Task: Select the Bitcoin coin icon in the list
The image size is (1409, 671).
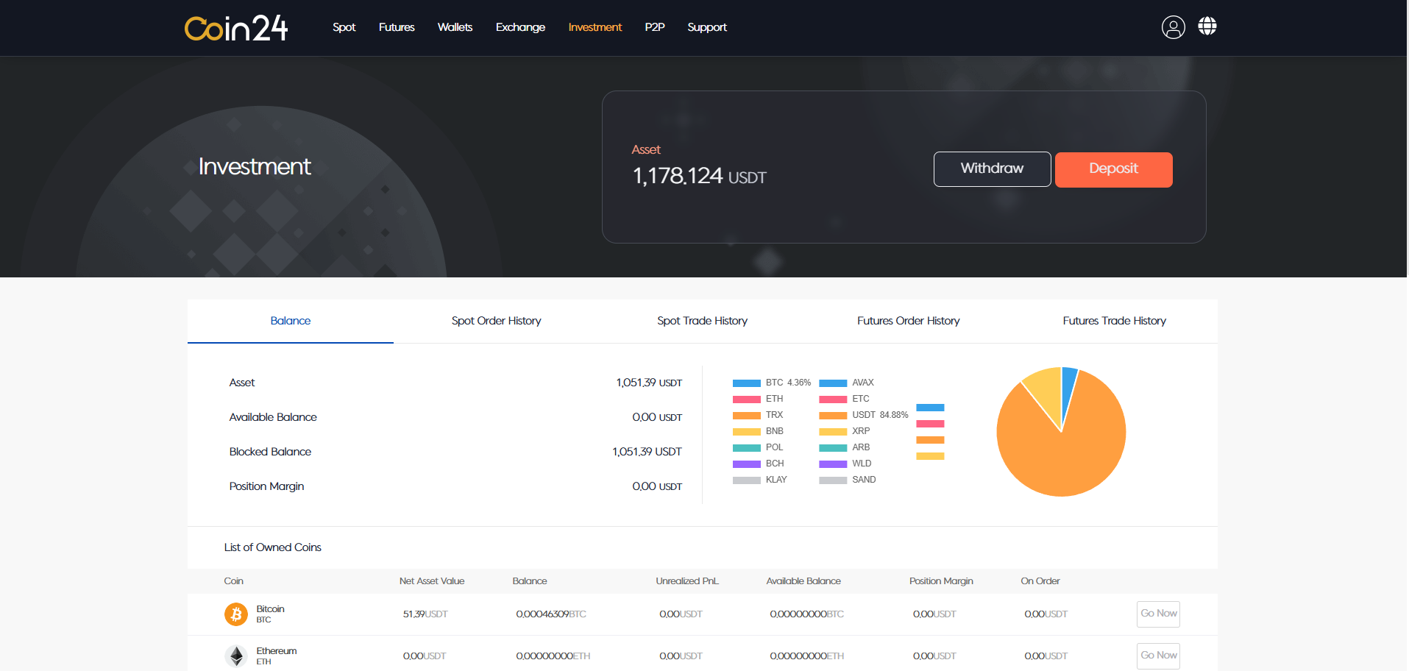Action: (235, 614)
